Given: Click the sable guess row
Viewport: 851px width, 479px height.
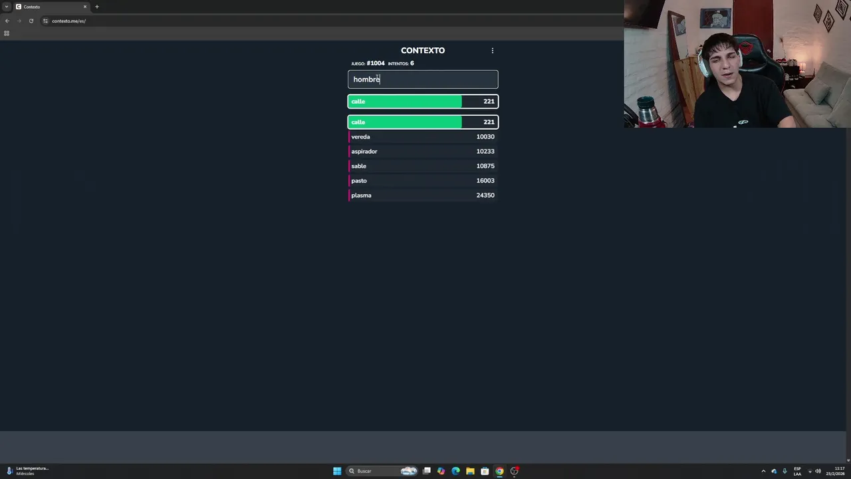Looking at the screenshot, I should (x=423, y=166).
